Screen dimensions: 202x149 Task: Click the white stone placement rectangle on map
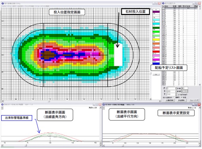pyautogui.click(x=118, y=55)
